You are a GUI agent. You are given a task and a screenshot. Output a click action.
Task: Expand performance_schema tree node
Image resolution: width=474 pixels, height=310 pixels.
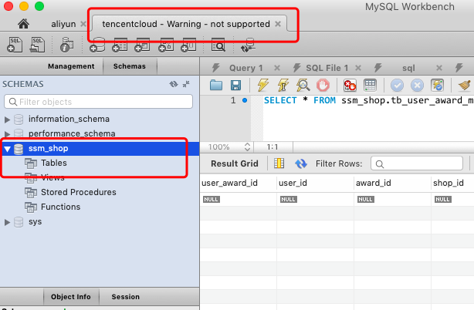click(7, 134)
